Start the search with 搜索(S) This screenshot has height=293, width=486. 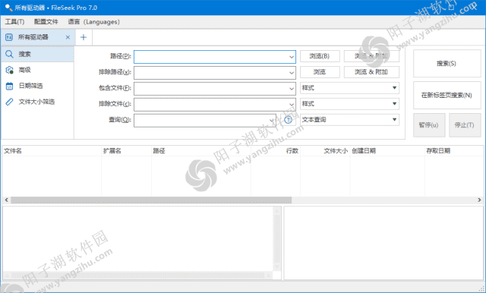point(447,64)
